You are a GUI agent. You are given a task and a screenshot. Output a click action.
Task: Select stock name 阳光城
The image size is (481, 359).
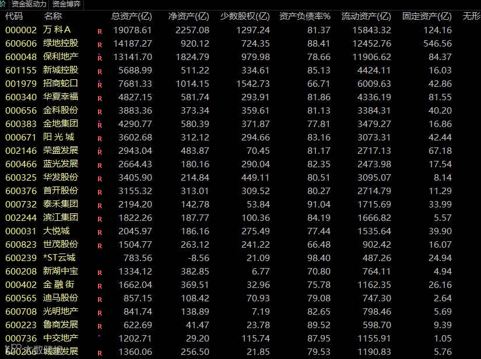pyautogui.click(x=58, y=138)
